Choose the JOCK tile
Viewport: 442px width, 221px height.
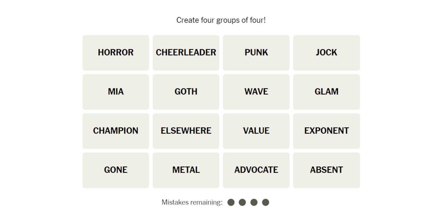(x=326, y=53)
